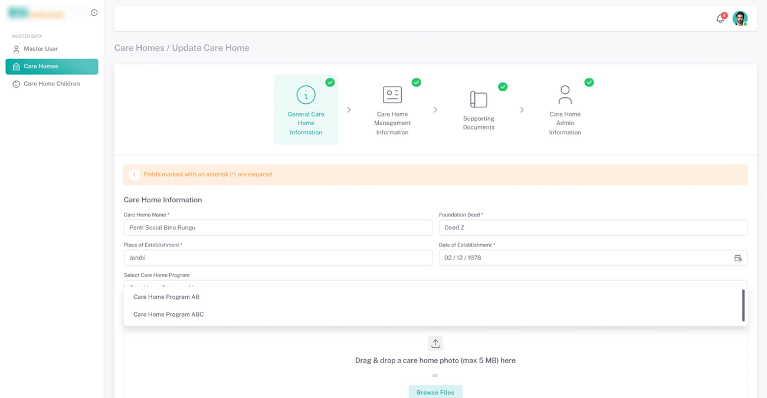Click the Browse Files button
767x398 pixels.
[x=435, y=392]
